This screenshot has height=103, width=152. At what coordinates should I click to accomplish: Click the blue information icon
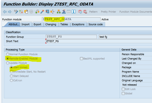(x=74, y=12)
